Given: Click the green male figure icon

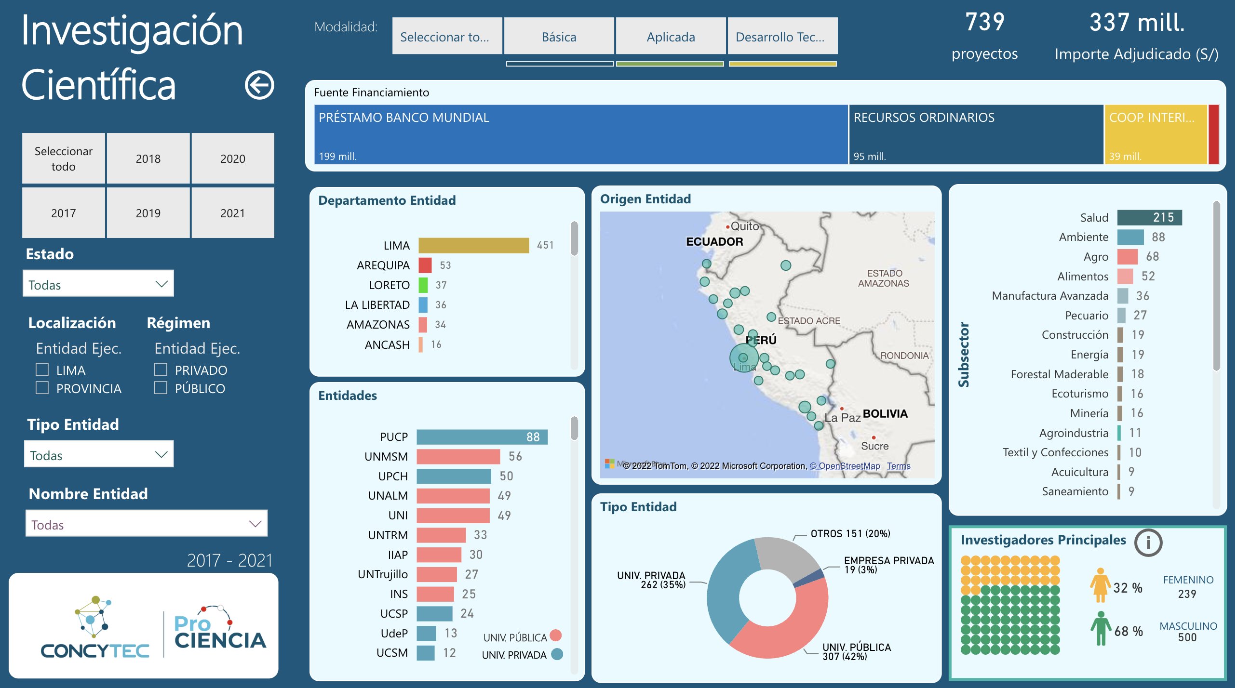Looking at the screenshot, I should point(1100,628).
